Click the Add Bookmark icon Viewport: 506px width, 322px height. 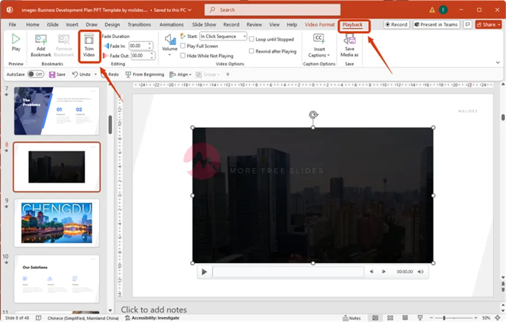point(41,41)
